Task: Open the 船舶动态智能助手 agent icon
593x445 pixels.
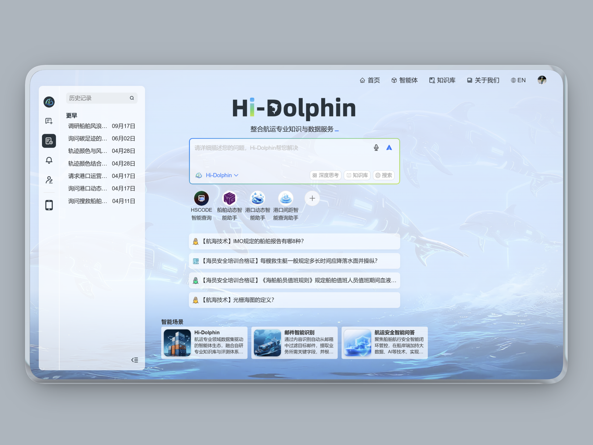Action: point(229,198)
